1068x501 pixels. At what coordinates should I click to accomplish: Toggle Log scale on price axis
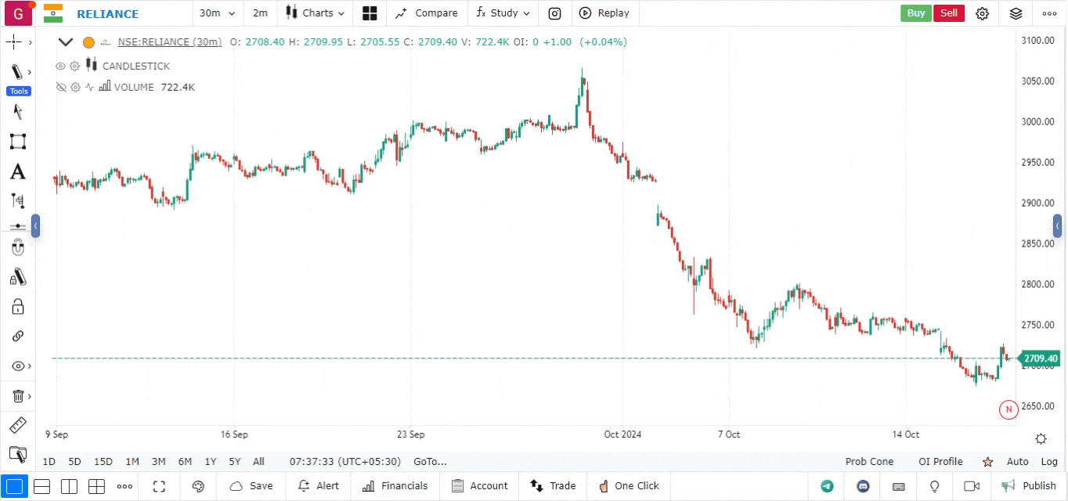pyautogui.click(x=1048, y=462)
